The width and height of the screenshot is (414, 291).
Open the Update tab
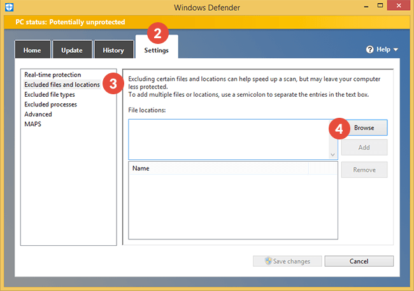(x=72, y=50)
